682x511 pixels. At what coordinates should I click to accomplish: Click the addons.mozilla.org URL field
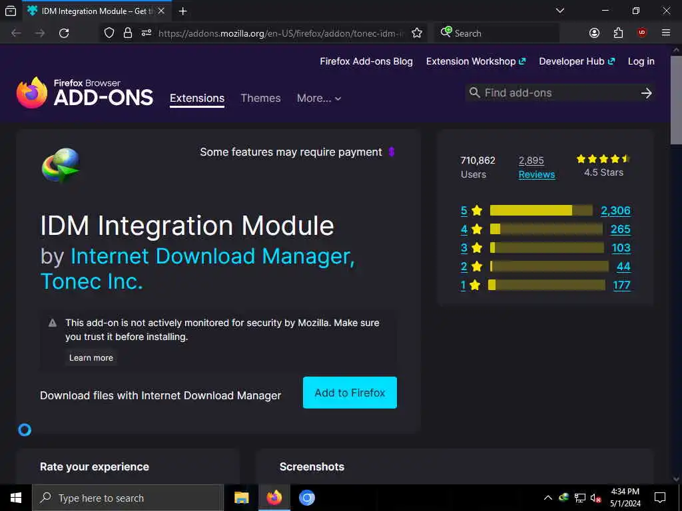coord(281,33)
